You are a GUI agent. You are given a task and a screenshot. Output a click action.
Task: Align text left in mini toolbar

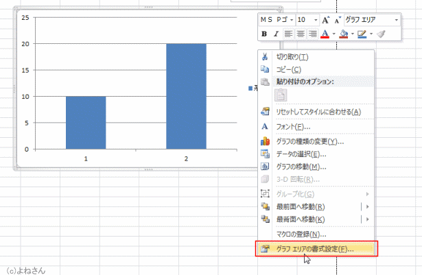(288, 34)
